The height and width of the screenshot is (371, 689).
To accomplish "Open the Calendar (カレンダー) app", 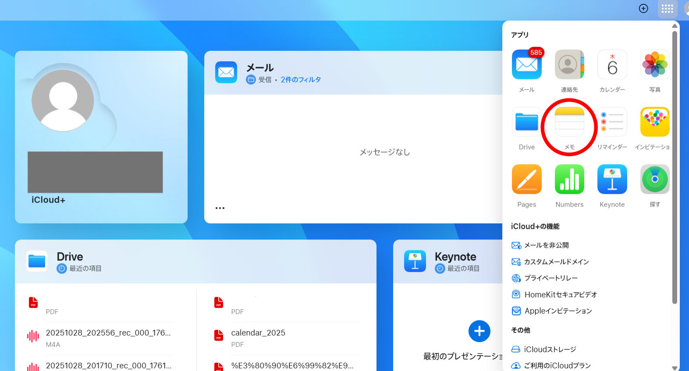I will tap(612, 64).
